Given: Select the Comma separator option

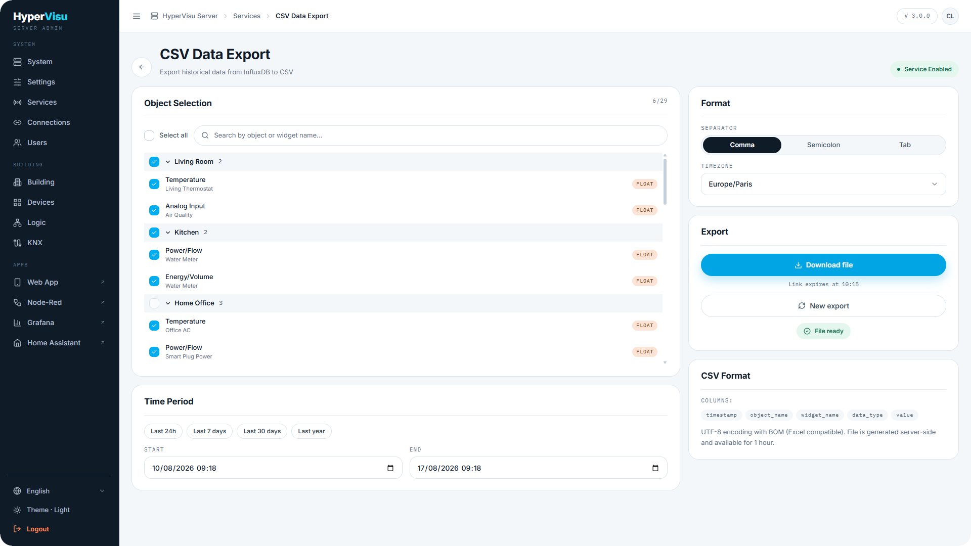Looking at the screenshot, I should pos(742,145).
